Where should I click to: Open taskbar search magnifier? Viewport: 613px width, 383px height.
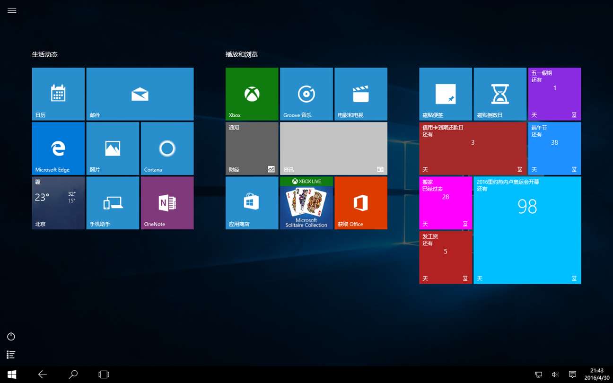pos(73,374)
